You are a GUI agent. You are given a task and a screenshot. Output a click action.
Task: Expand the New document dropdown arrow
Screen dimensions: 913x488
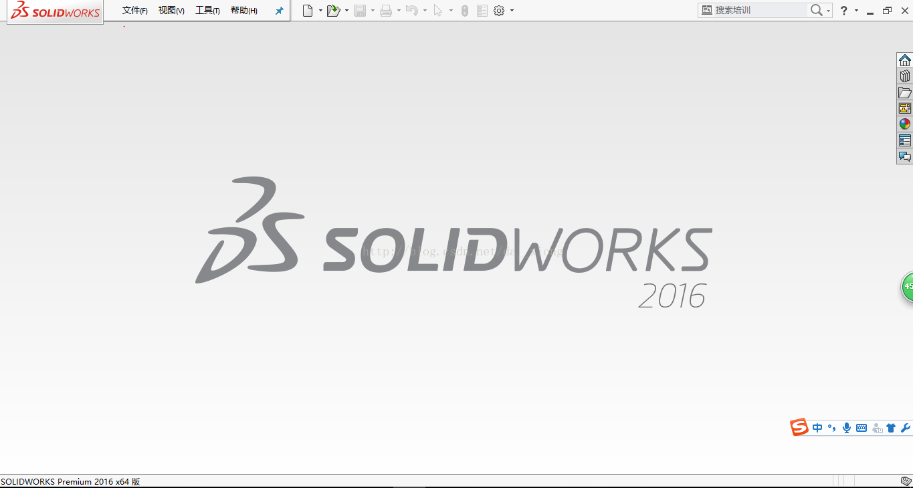coord(320,11)
